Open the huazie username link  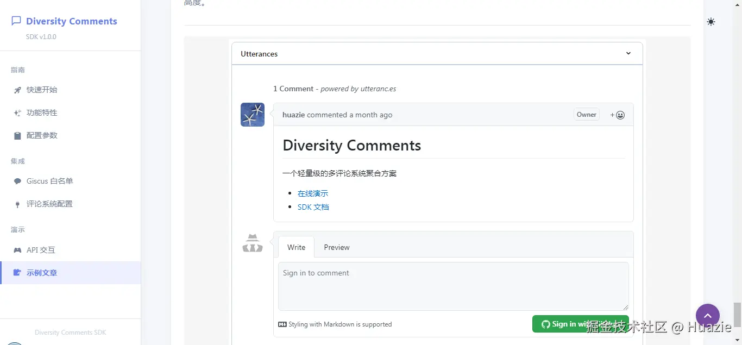293,115
